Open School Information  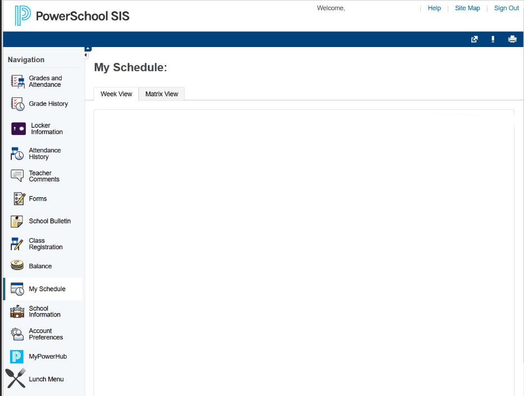point(42,311)
